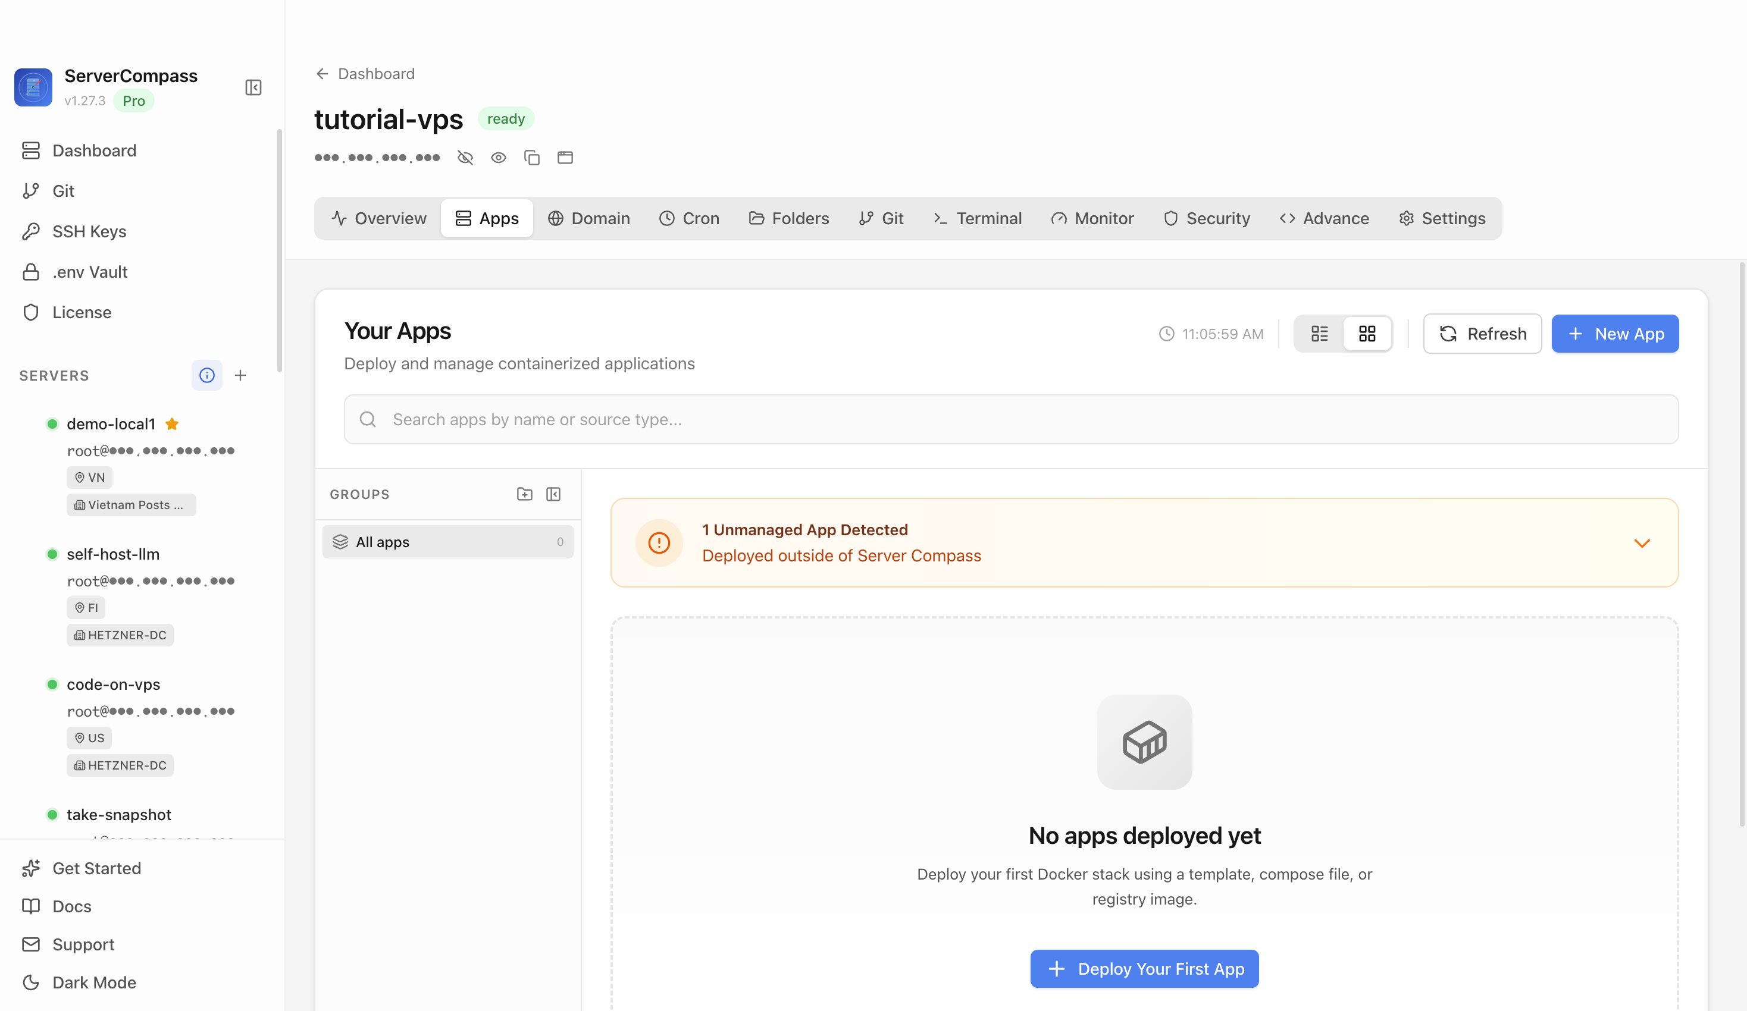
Task: Toggle Dark Mode
Action: (x=79, y=982)
